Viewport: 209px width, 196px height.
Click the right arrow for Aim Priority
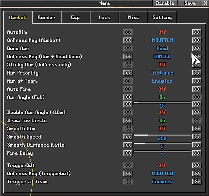pyautogui.click(x=197, y=73)
